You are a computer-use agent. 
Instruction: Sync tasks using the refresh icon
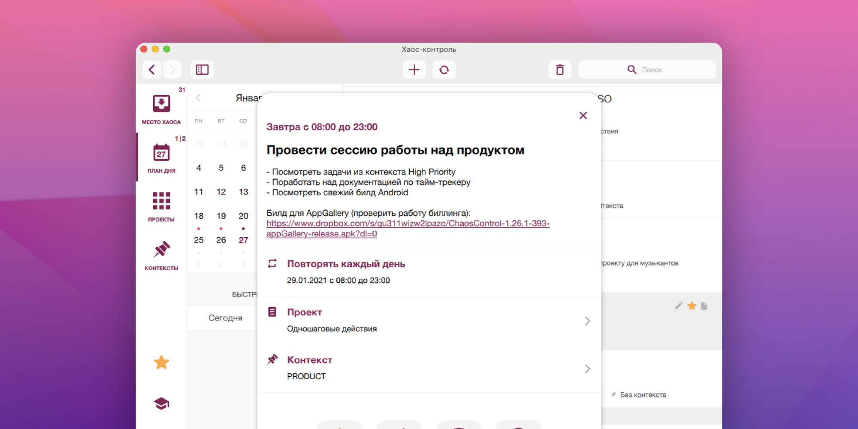click(x=444, y=69)
